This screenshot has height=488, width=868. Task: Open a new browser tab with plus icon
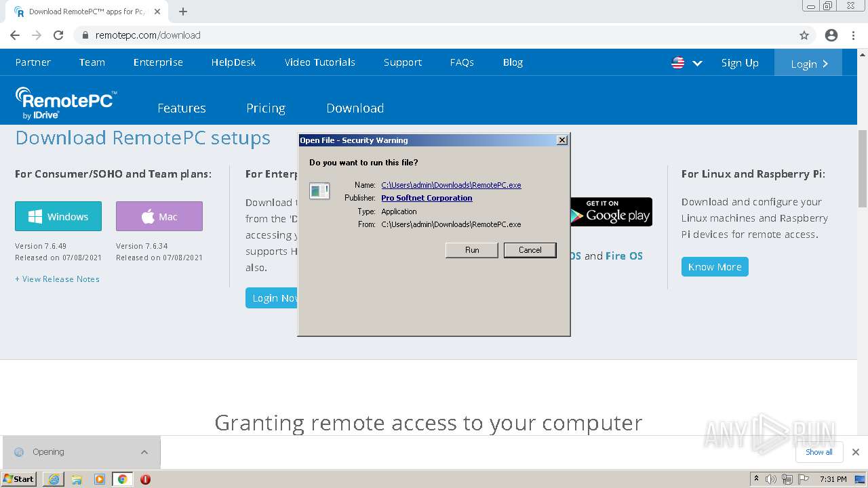(183, 12)
